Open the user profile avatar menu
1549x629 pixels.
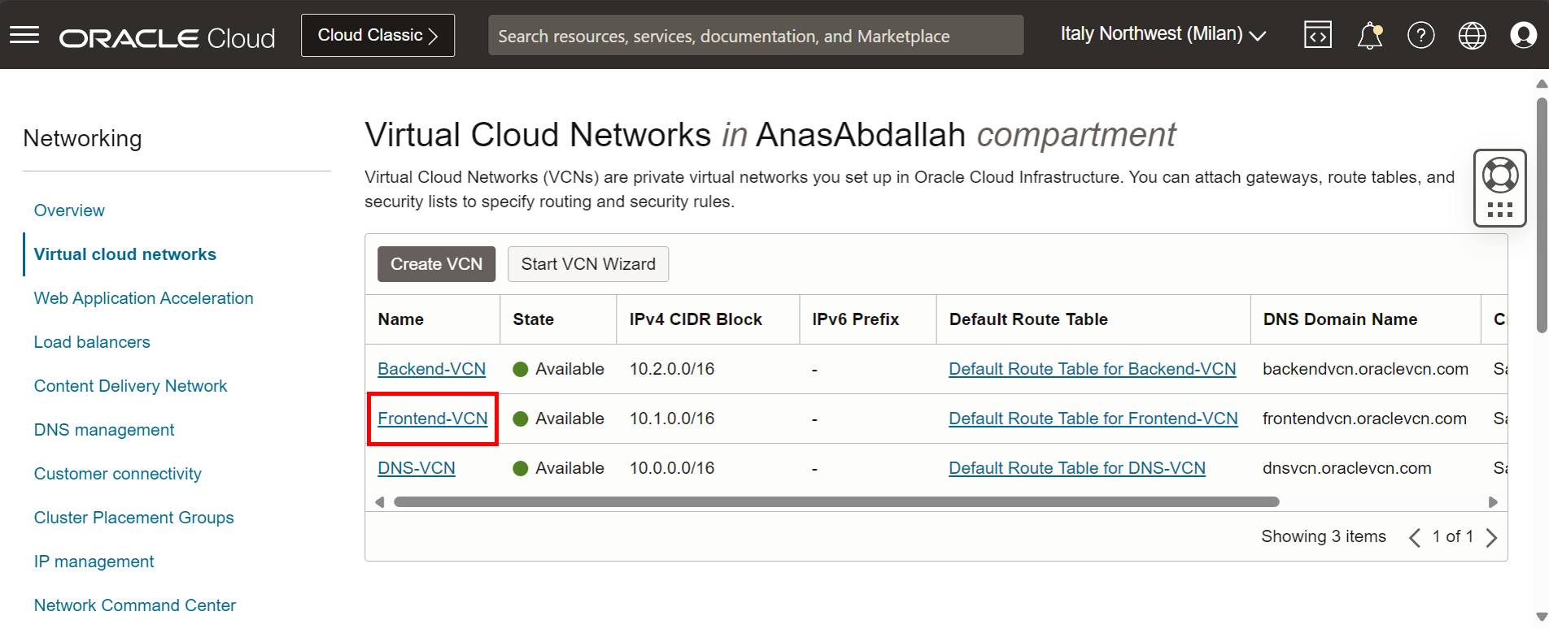pos(1523,35)
